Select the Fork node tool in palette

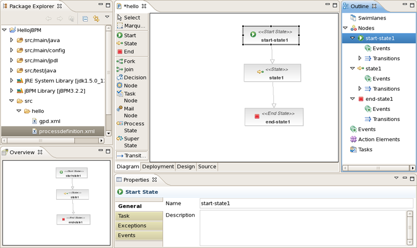click(x=130, y=61)
